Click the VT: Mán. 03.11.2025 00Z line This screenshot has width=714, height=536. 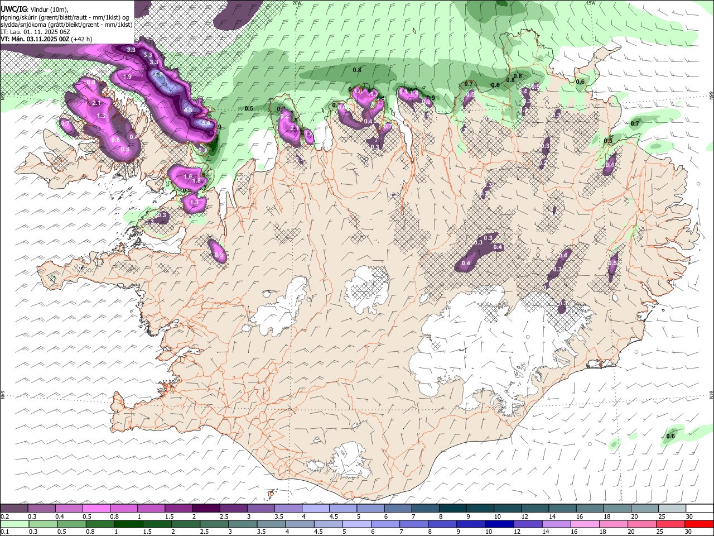click(x=47, y=39)
